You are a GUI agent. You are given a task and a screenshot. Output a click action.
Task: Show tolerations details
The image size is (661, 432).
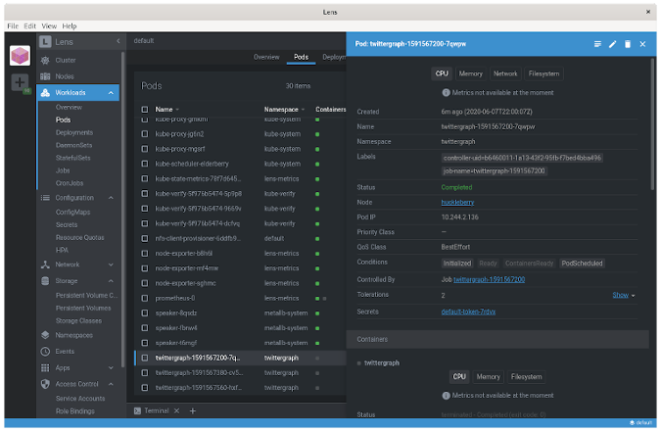623,295
